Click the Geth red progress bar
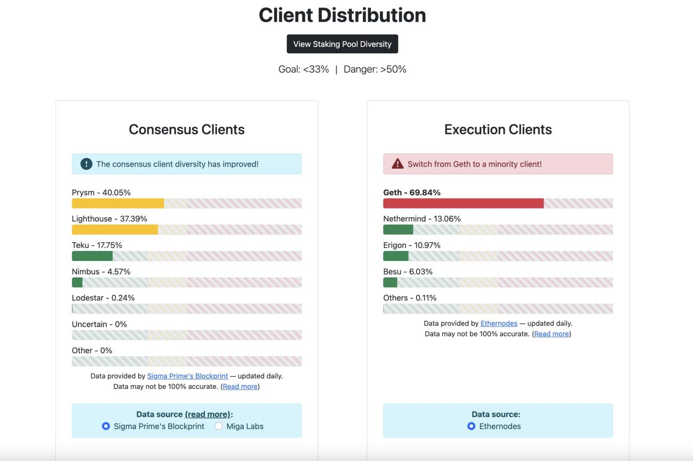693x461 pixels. click(463, 203)
